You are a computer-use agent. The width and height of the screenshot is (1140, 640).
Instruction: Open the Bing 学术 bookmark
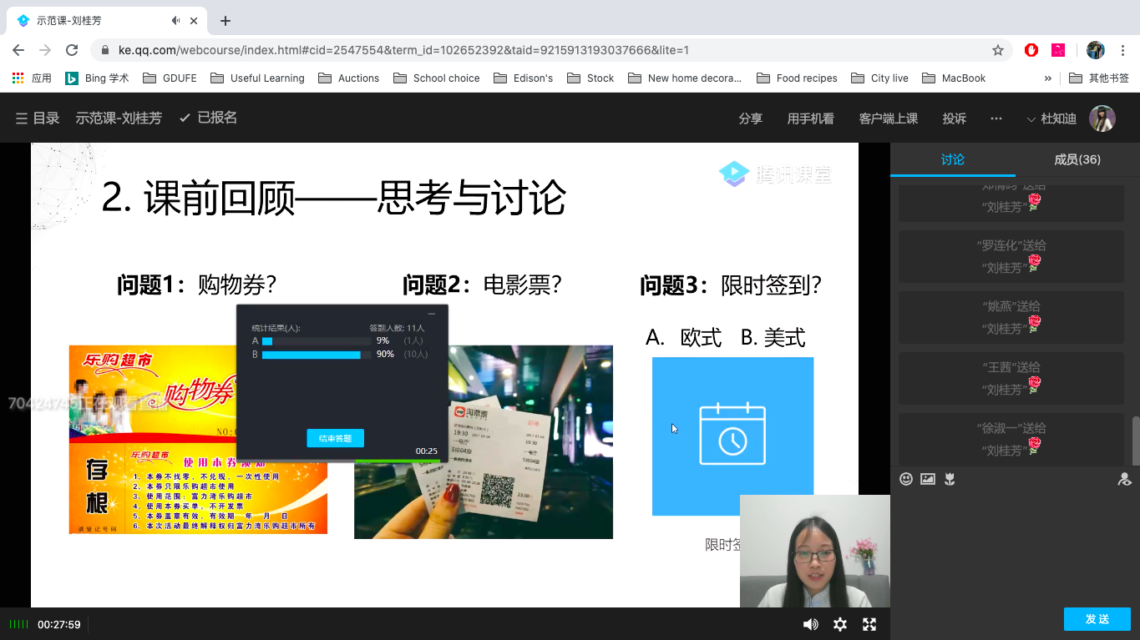(x=97, y=78)
